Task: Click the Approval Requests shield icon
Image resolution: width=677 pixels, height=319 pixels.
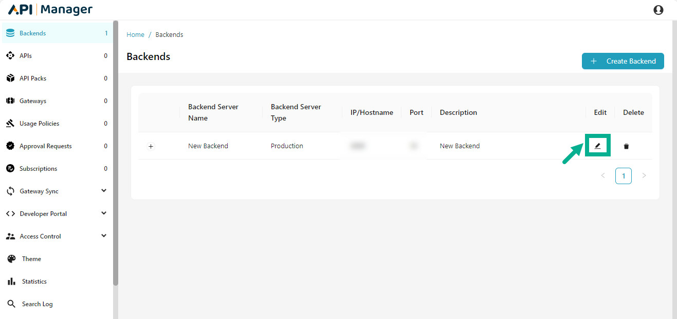Action: coord(10,146)
